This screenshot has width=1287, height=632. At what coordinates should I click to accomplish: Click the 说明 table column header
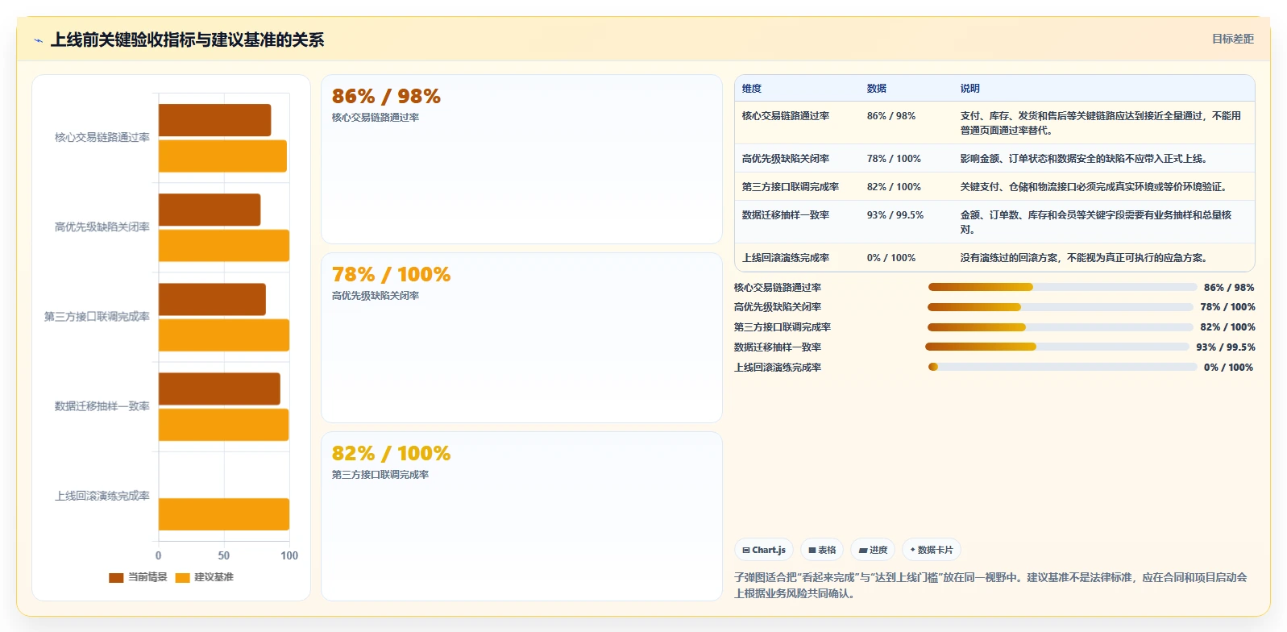[x=969, y=89]
